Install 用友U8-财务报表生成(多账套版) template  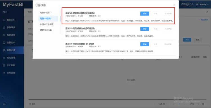[x=145, y=29]
